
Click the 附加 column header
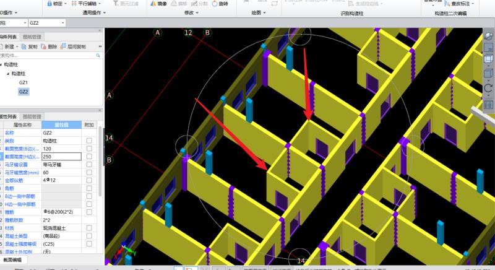[x=89, y=124]
